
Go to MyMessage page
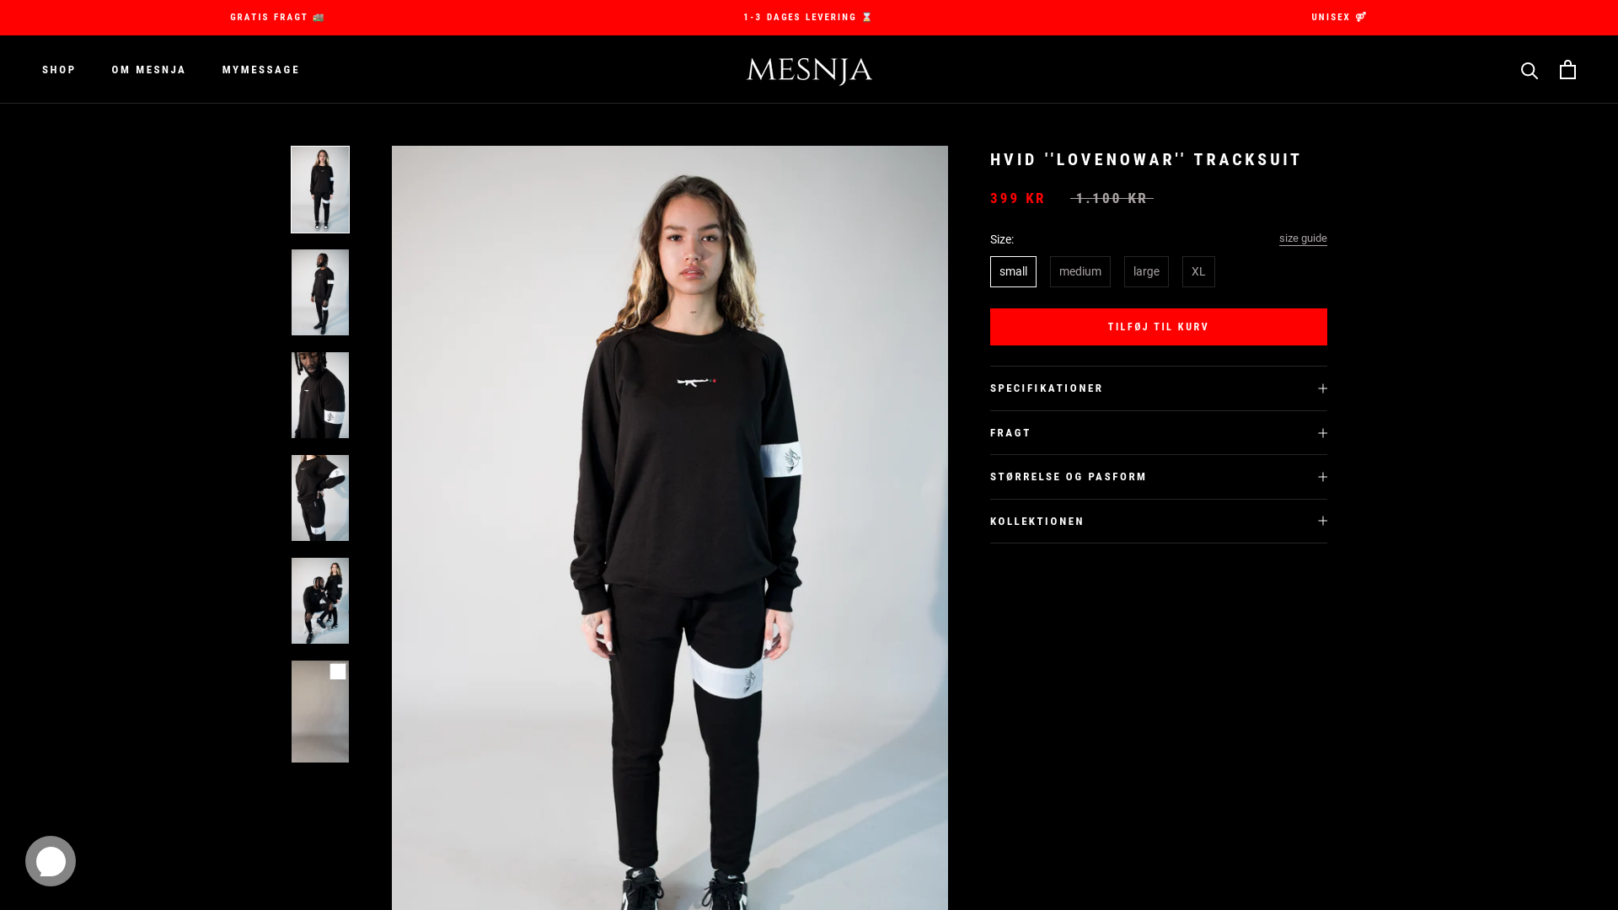(x=260, y=70)
